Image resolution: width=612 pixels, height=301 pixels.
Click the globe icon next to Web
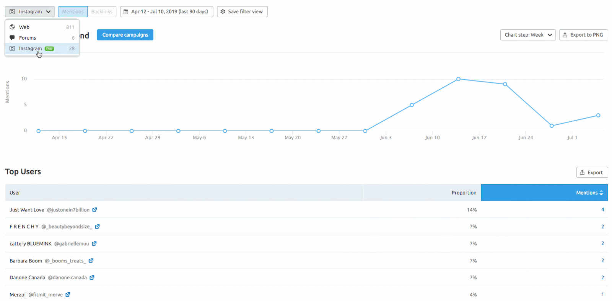pos(12,27)
